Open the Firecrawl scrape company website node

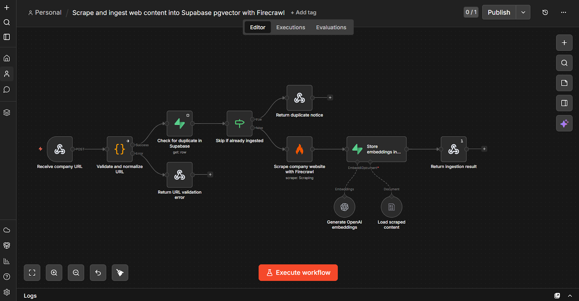coord(299,149)
